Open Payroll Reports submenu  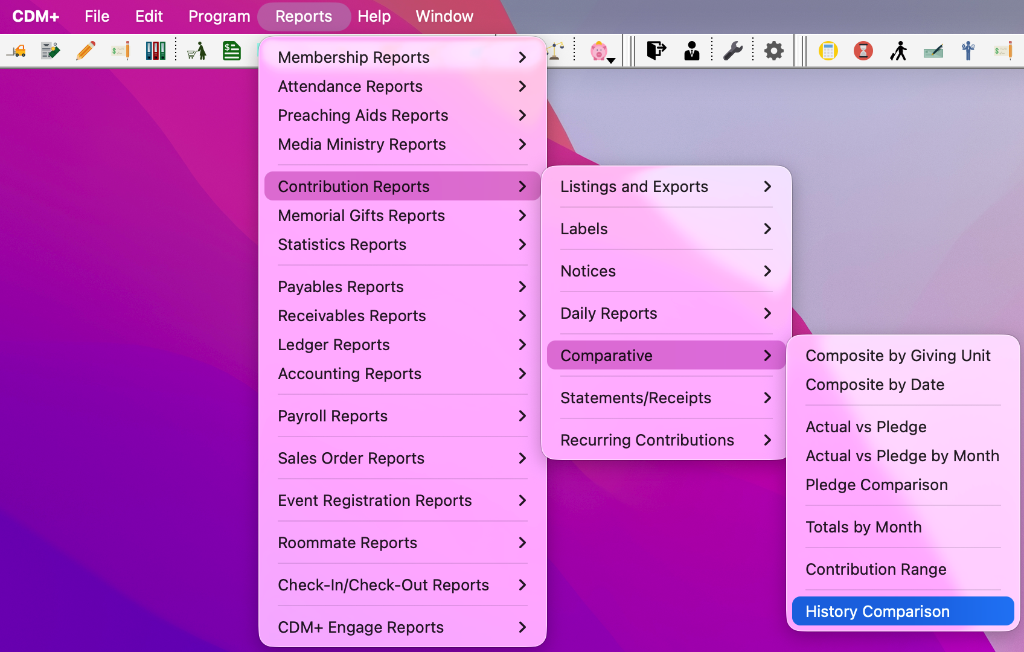coord(402,416)
